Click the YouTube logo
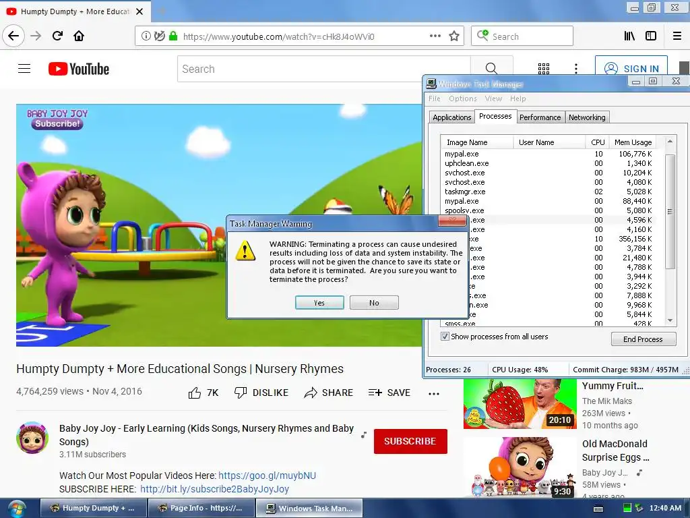 click(79, 69)
